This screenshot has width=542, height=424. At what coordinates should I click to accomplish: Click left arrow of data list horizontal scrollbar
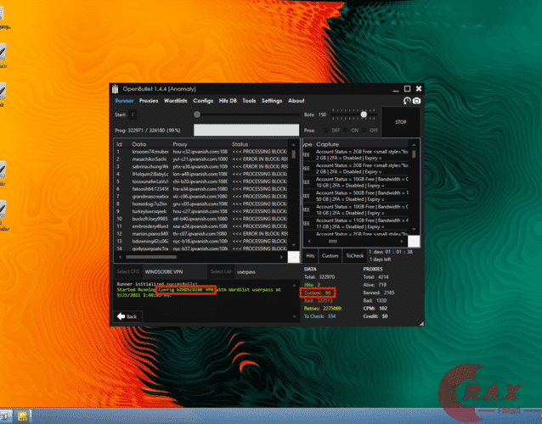tap(120, 257)
